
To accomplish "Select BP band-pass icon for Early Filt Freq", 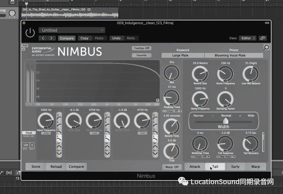I will [x=107, y=145].
